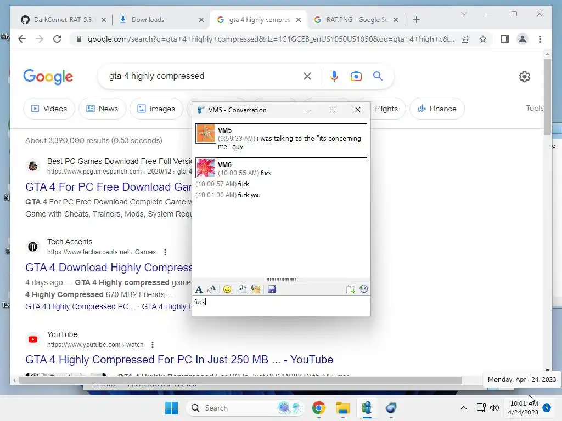Show hidden system tray icons
The image size is (562, 421).
(x=463, y=408)
